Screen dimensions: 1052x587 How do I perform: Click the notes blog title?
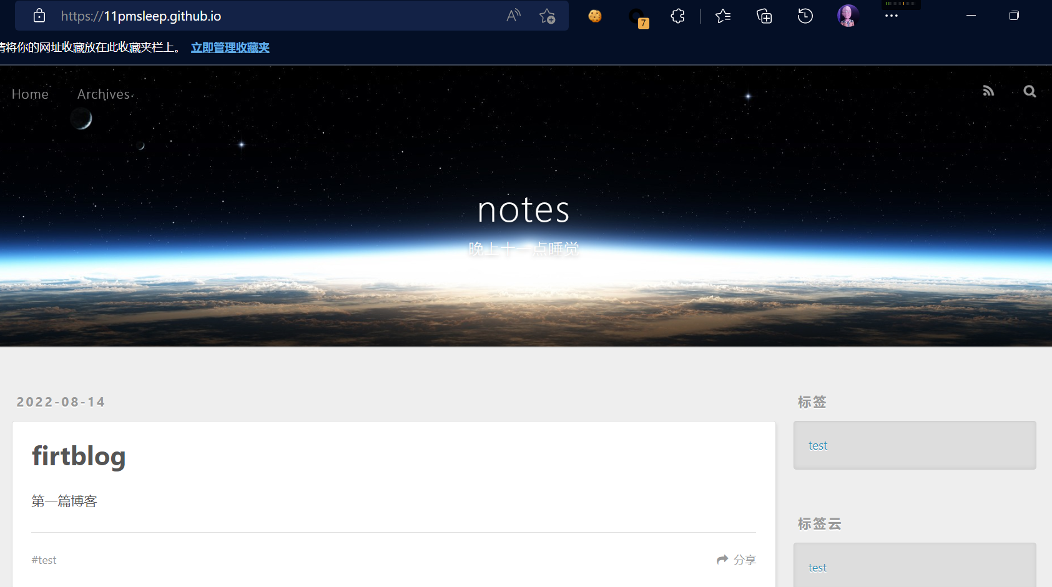click(524, 210)
